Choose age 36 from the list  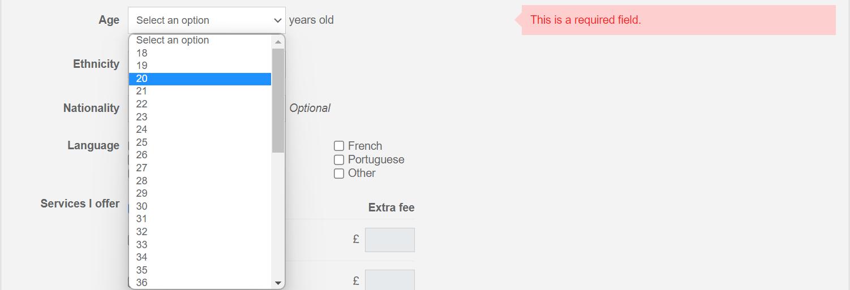point(199,283)
